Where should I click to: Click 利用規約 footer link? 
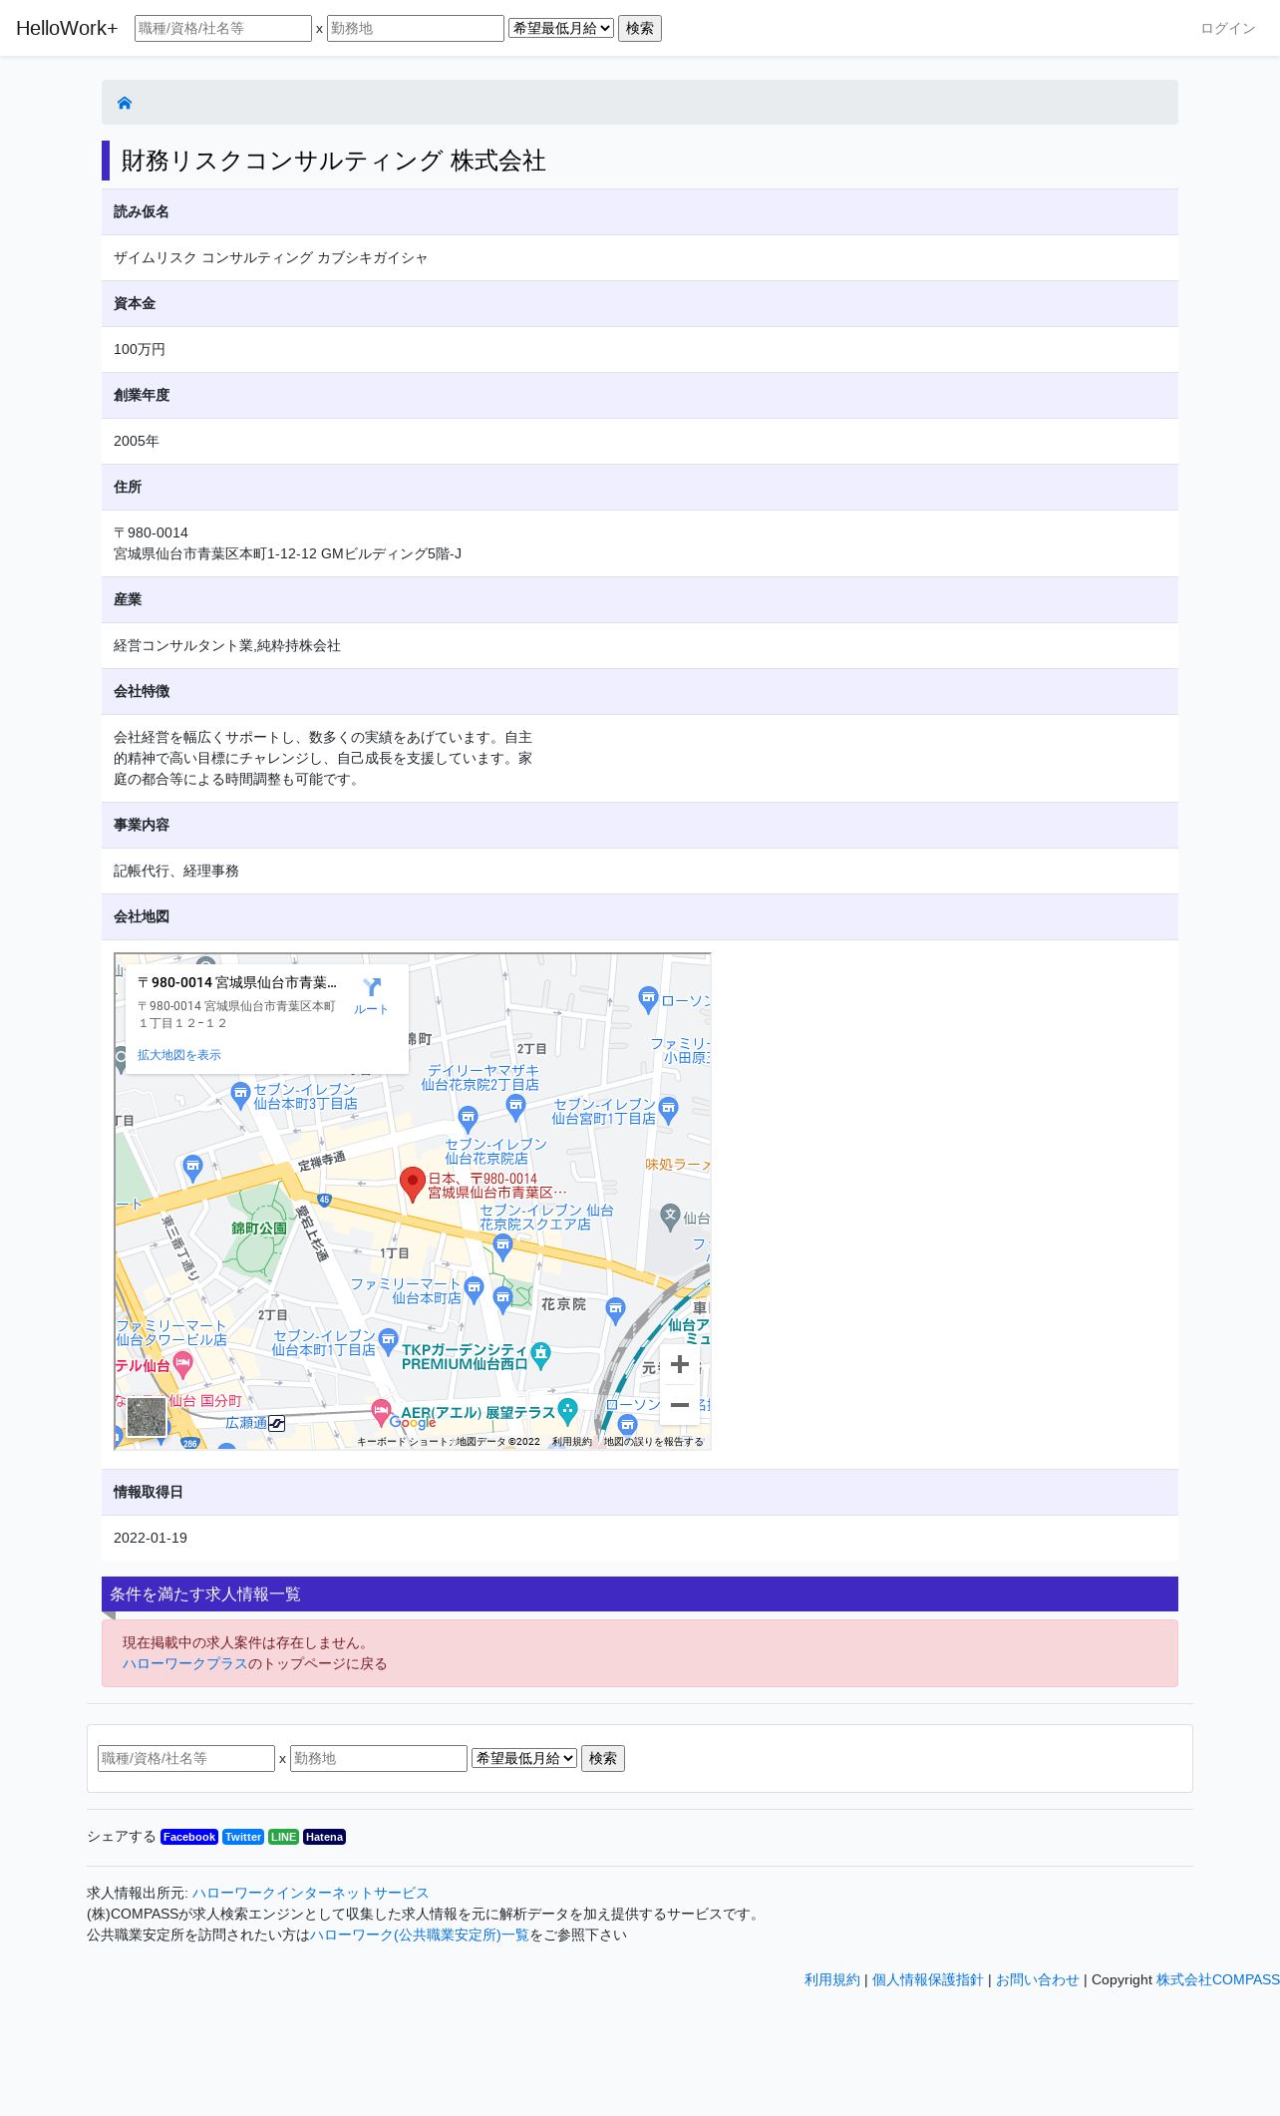coord(832,1979)
